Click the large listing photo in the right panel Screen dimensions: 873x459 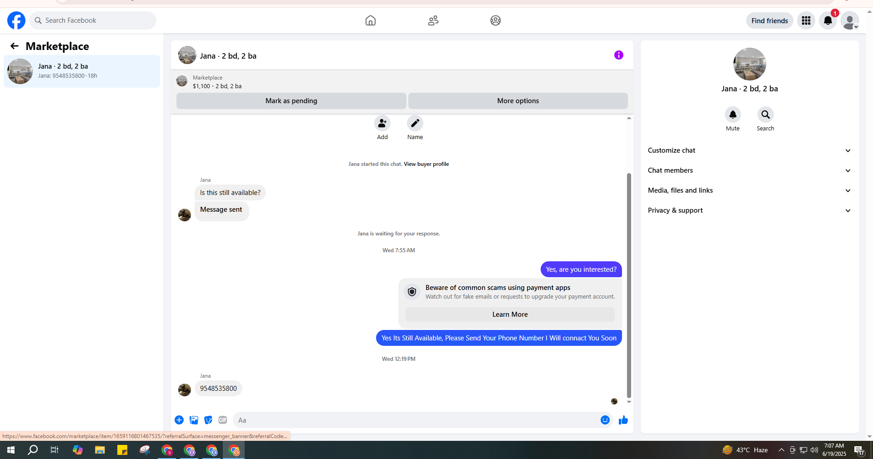(750, 64)
